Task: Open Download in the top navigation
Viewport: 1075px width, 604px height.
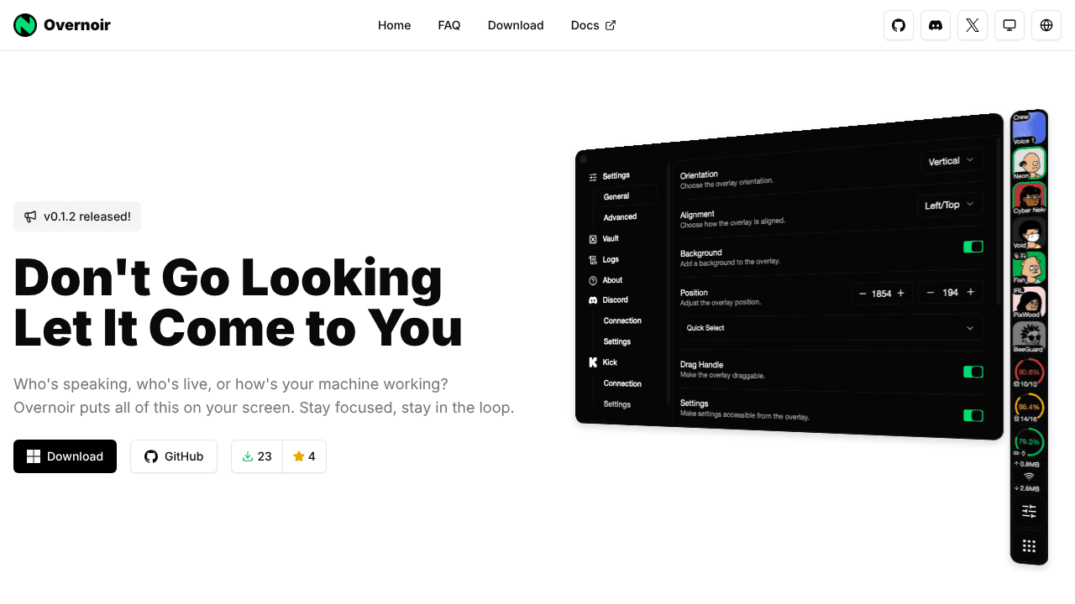Action: pyautogui.click(x=516, y=25)
